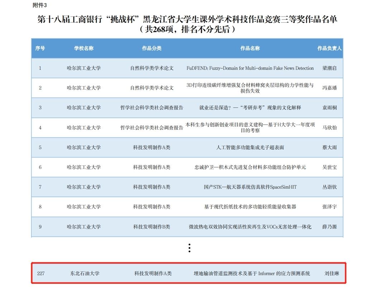The height and width of the screenshot is (295, 377).
Task: Click the 作品负责人 column header
Action: (329, 48)
